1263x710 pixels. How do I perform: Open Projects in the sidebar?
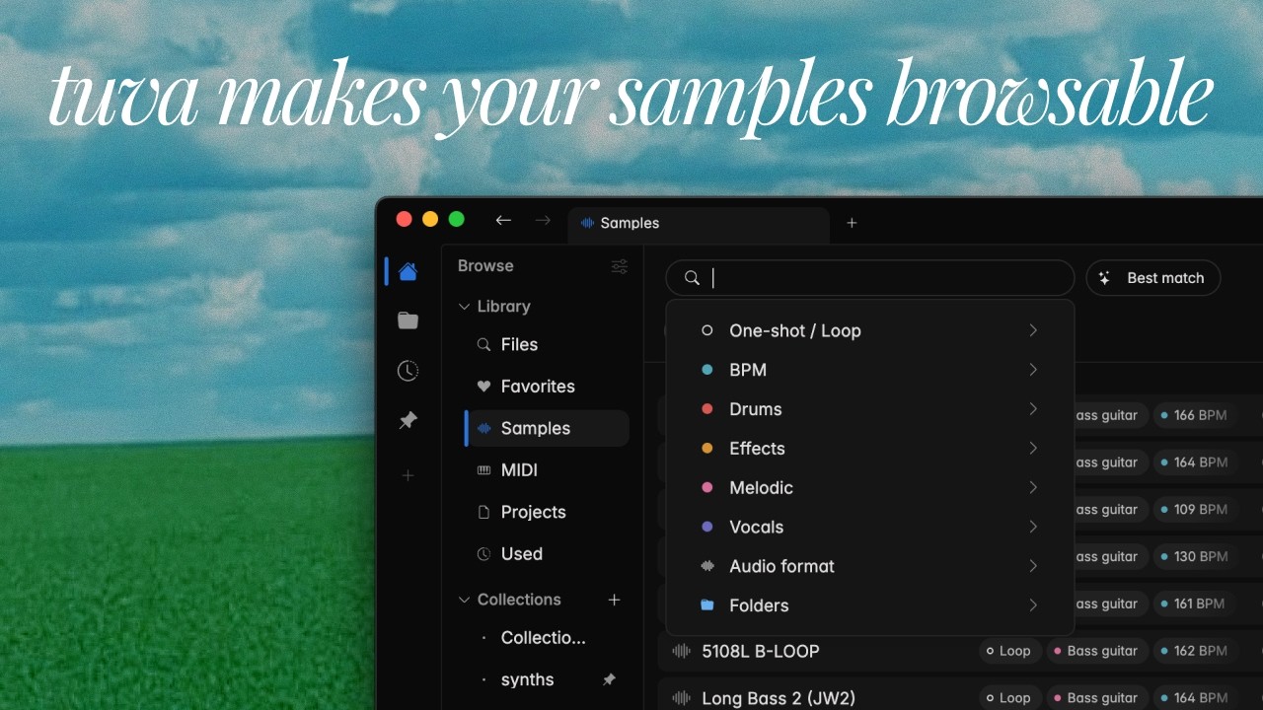click(547, 512)
